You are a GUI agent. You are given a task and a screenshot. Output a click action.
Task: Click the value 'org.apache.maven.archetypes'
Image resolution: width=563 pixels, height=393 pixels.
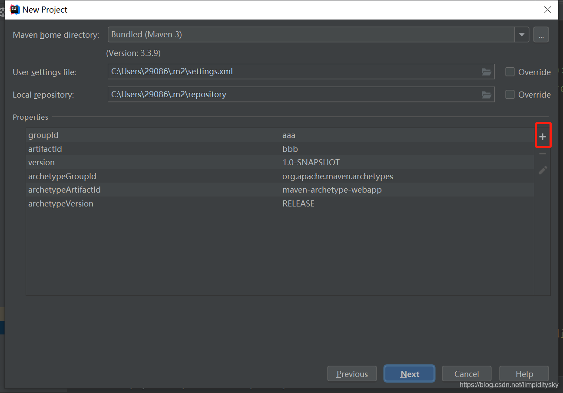tap(338, 176)
